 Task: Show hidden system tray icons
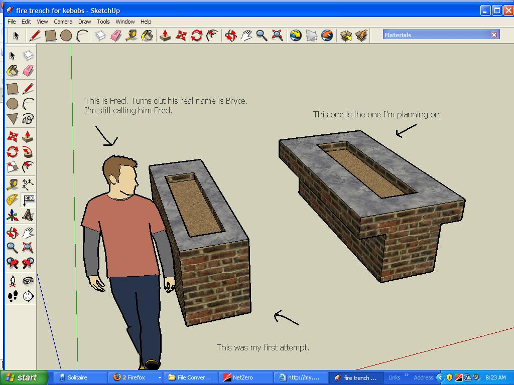point(440,377)
